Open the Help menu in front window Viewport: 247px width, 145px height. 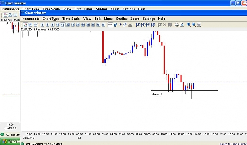pos(162,19)
